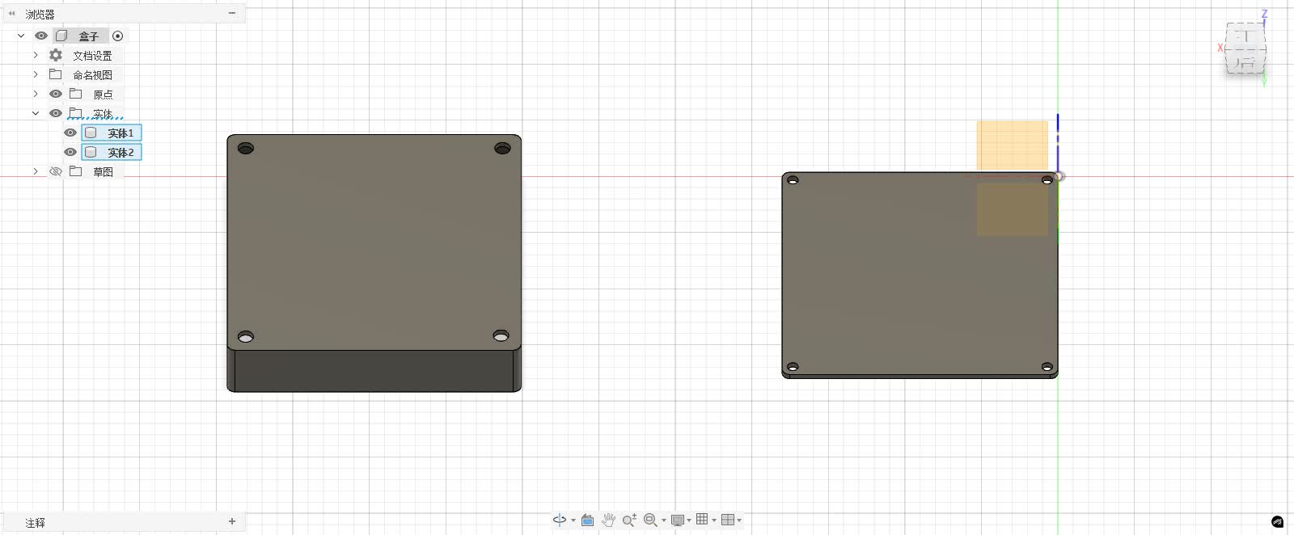1294x535 pixels.
Task: Open the Display Settings monitor icon
Action: click(678, 520)
